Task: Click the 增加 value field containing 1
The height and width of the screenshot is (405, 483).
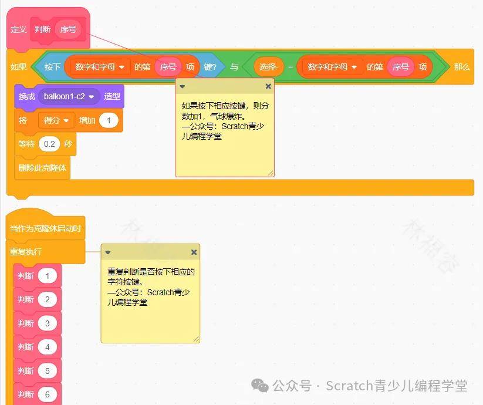Action: [x=109, y=120]
